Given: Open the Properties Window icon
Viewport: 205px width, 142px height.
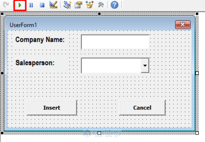Looking at the screenshot, I should 78,5.
